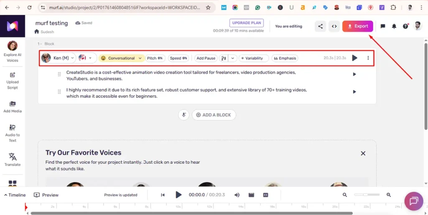Click ADD A BLOCK

(214, 115)
